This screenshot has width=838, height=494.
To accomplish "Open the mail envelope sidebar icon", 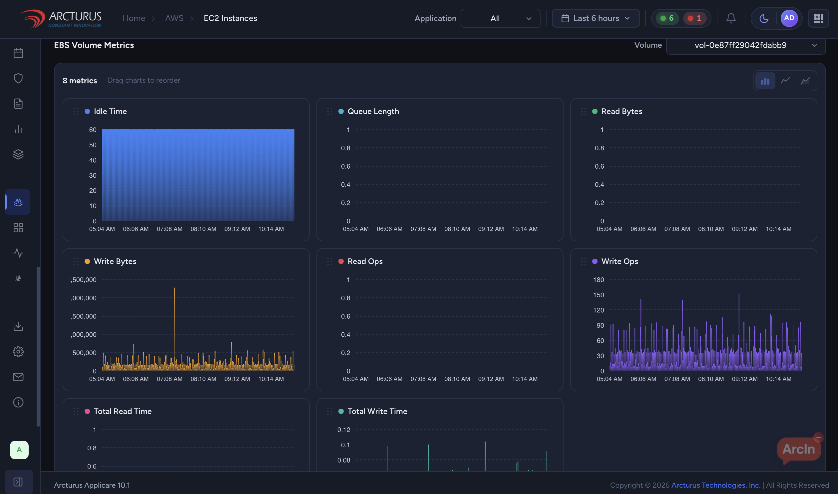I will tap(18, 377).
